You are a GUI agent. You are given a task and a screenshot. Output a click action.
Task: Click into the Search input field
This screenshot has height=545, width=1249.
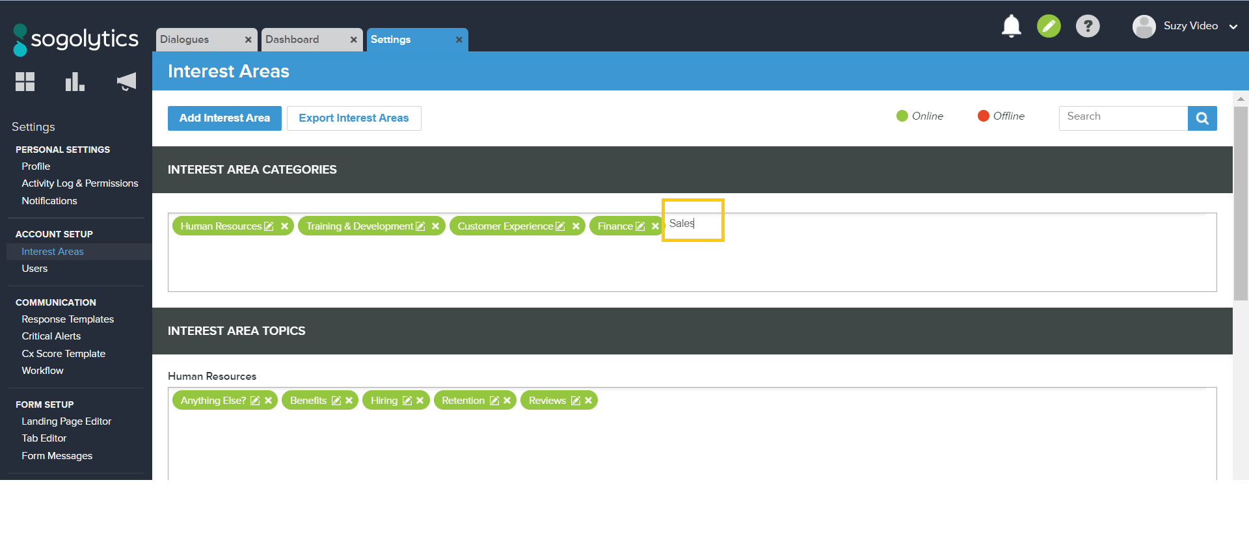click(1123, 118)
